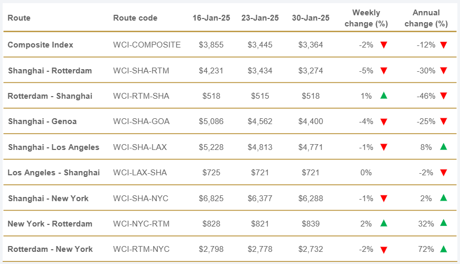Click the green annual arrow for New York - Rotterdam
The height and width of the screenshot is (264, 460).
[444, 223]
